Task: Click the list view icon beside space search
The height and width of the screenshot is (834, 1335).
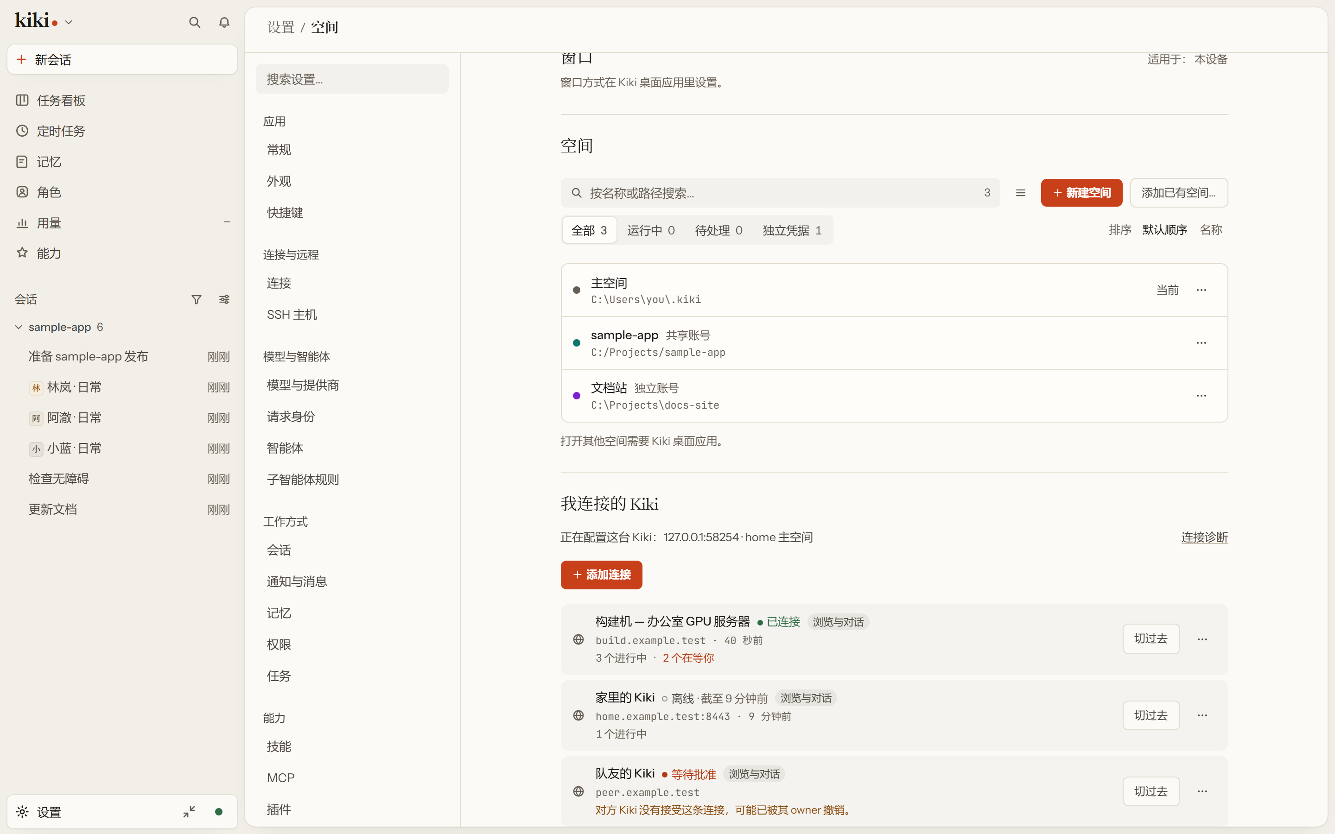Action: pos(1021,192)
